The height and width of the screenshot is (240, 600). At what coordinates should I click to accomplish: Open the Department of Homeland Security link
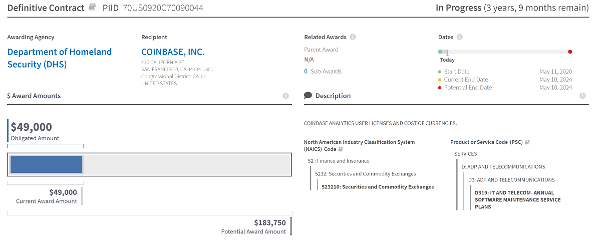59,58
